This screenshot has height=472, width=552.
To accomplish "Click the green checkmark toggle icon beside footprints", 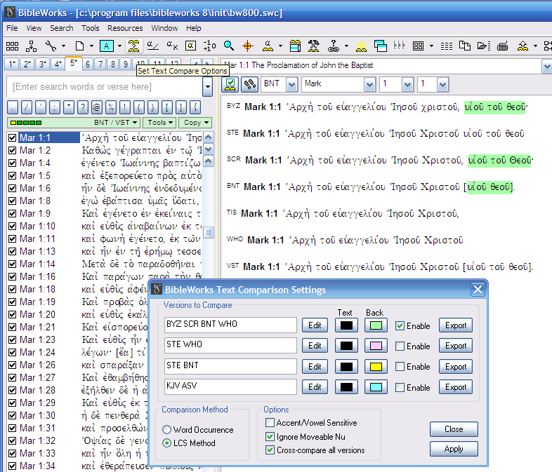I will click(230, 84).
